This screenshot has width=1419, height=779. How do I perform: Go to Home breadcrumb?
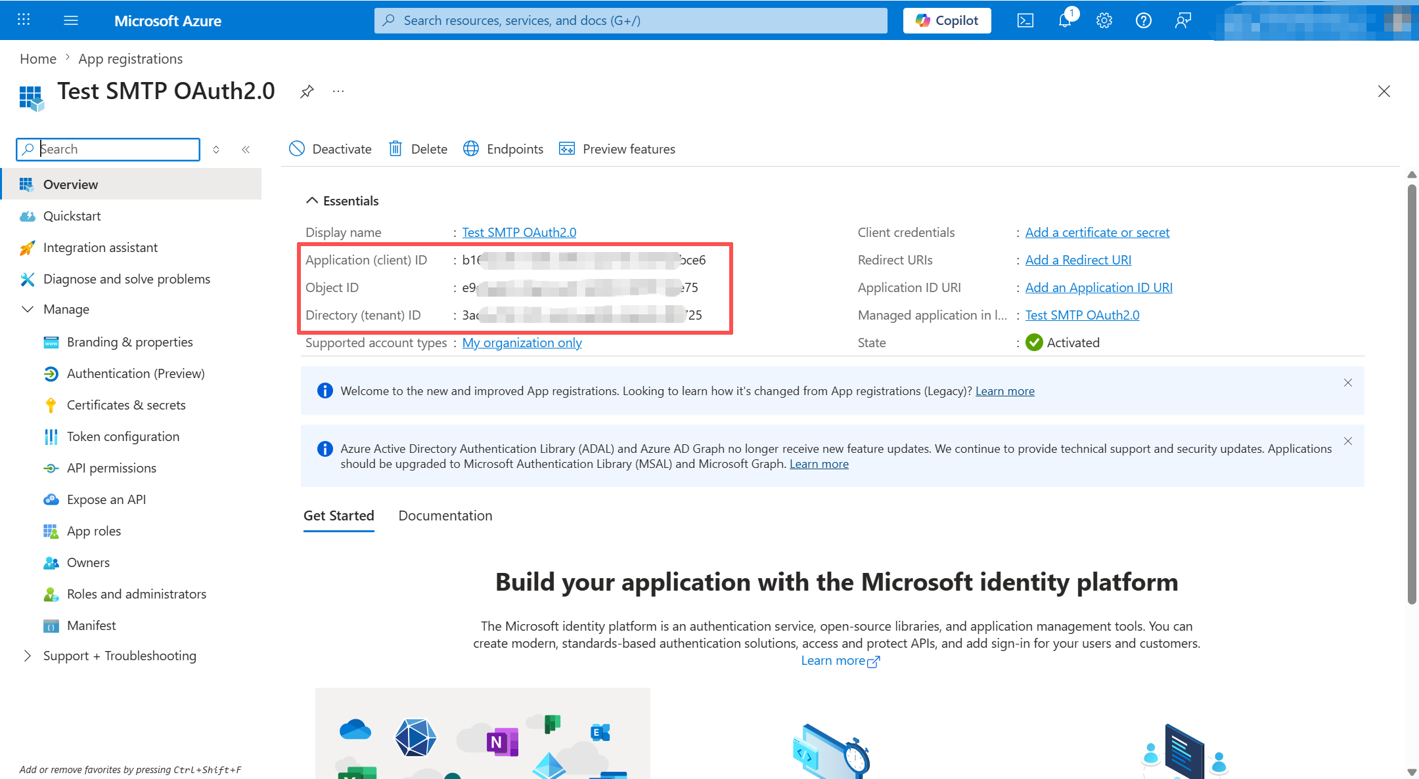38,59
